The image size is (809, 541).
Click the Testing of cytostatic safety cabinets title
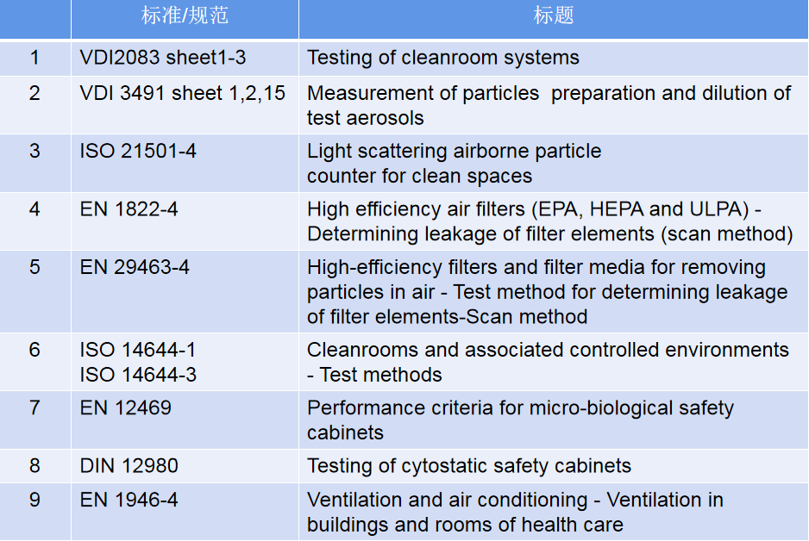pyautogui.click(x=469, y=466)
